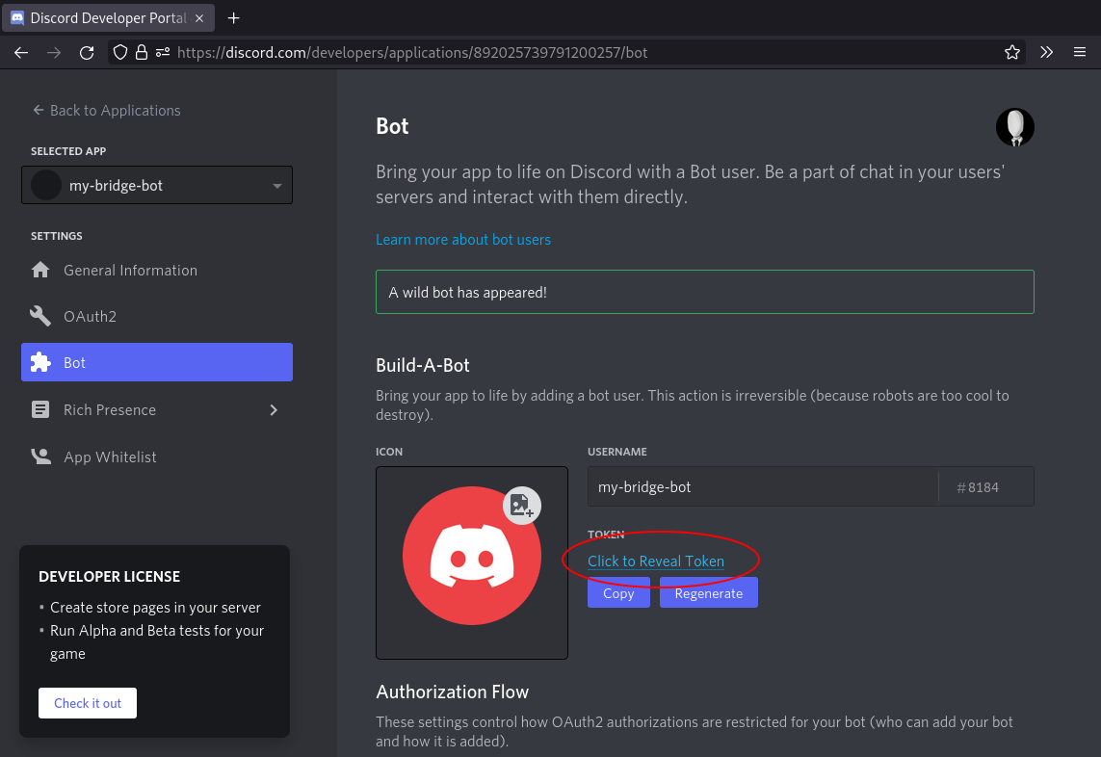Close the Discord Developer Portal tab
This screenshot has width=1101, height=757.
coord(199,18)
